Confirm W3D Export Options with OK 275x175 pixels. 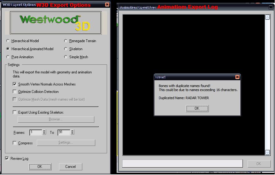(x=40, y=167)
